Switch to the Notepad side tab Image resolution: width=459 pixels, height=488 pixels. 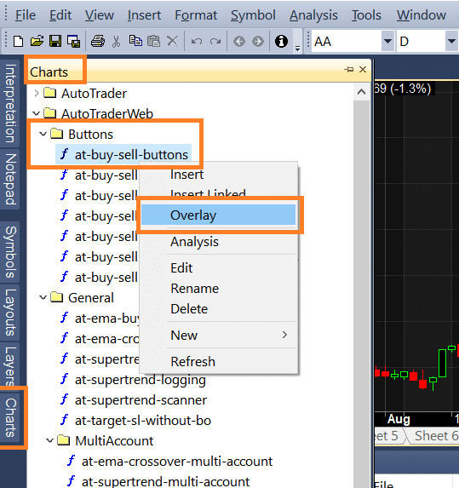pyautogui.click(x=10, y=179)
